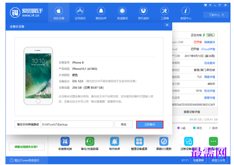Viewport: 234px width, 165px height.
Task: Open the iCloud详情 link
Action: [208, 49]
